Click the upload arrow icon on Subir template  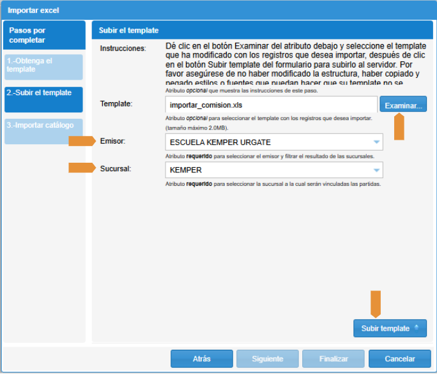point(417,328)
